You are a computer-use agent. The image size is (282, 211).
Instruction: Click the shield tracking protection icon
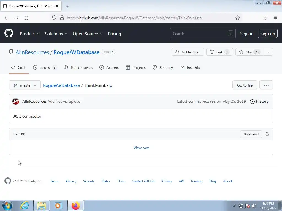pyautogui.click(x=54, y=18)
